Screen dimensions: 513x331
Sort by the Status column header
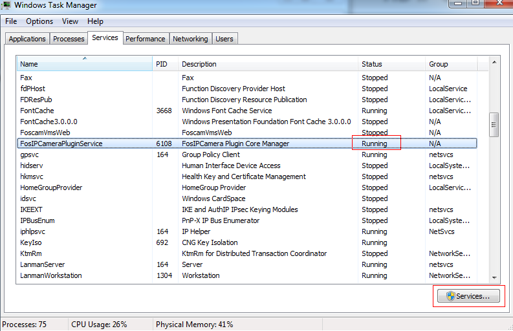(x=391, y=64)
